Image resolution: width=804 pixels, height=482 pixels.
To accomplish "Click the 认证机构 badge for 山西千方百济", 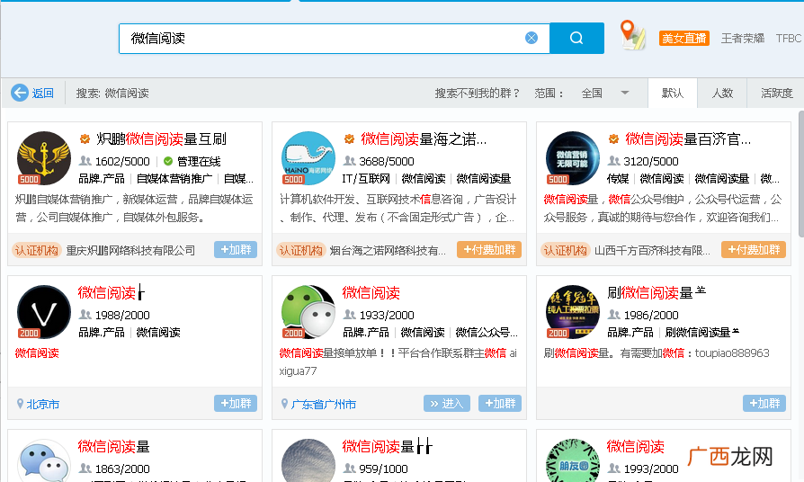I will pyautogui.click(x=565, y=250).
